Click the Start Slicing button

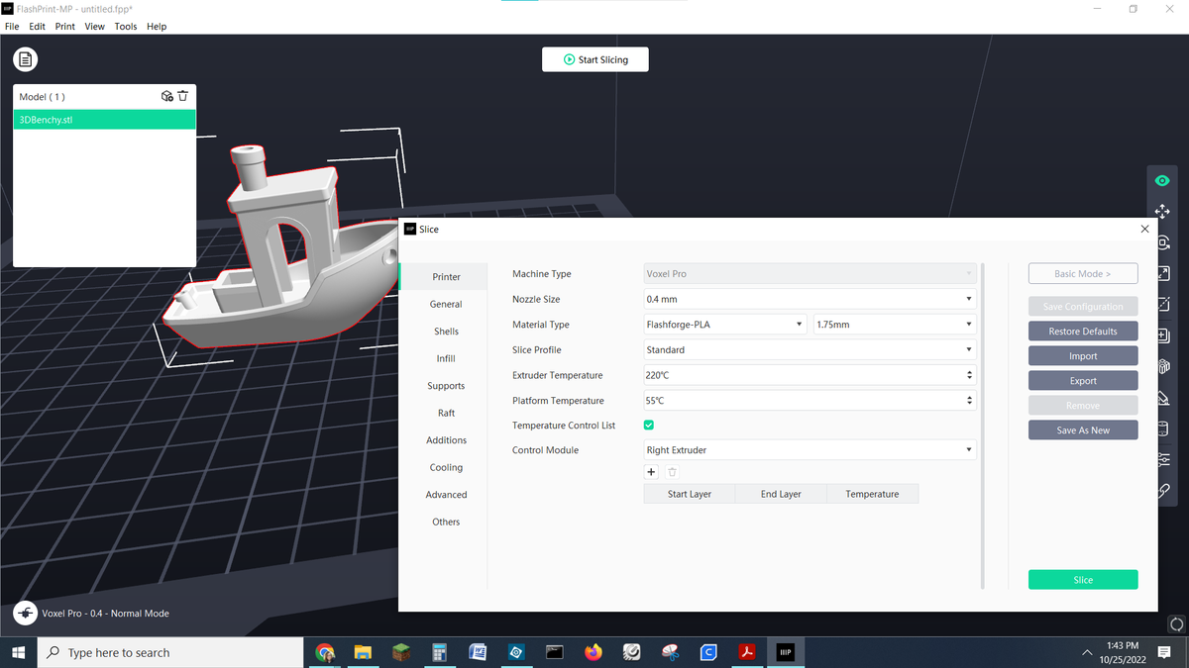pos(594,59)
